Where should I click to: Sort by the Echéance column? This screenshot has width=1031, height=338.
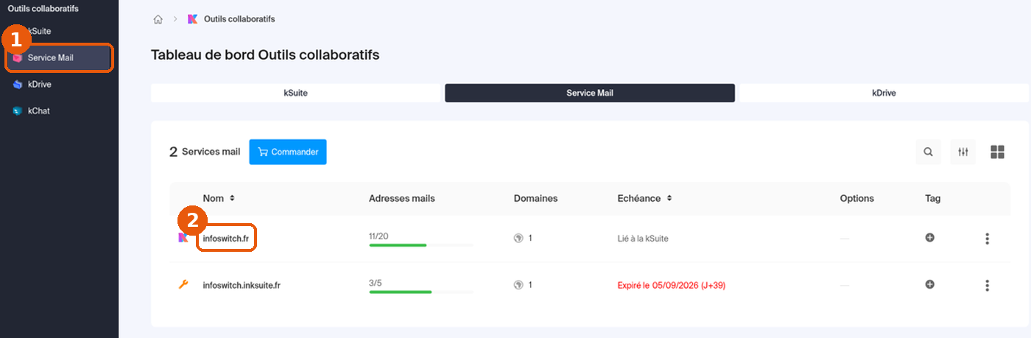(x=644, y=198)
